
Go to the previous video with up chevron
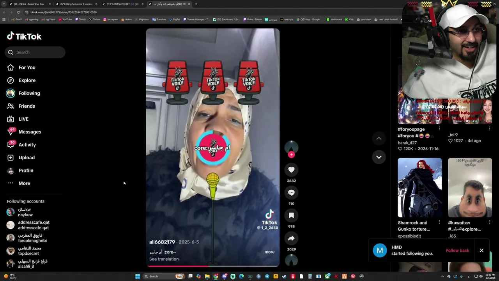379,138
